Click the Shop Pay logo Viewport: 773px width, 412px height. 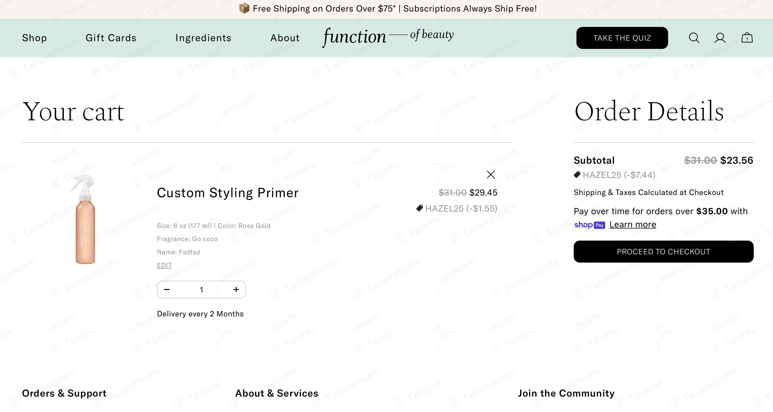tap(589, 225)
